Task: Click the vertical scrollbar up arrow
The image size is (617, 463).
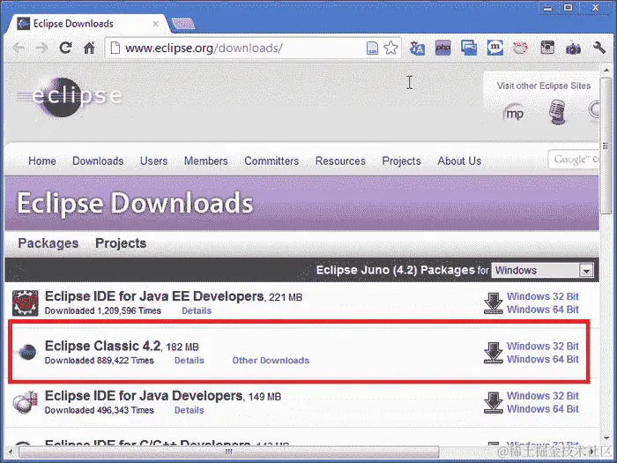Action: [606, 70]
